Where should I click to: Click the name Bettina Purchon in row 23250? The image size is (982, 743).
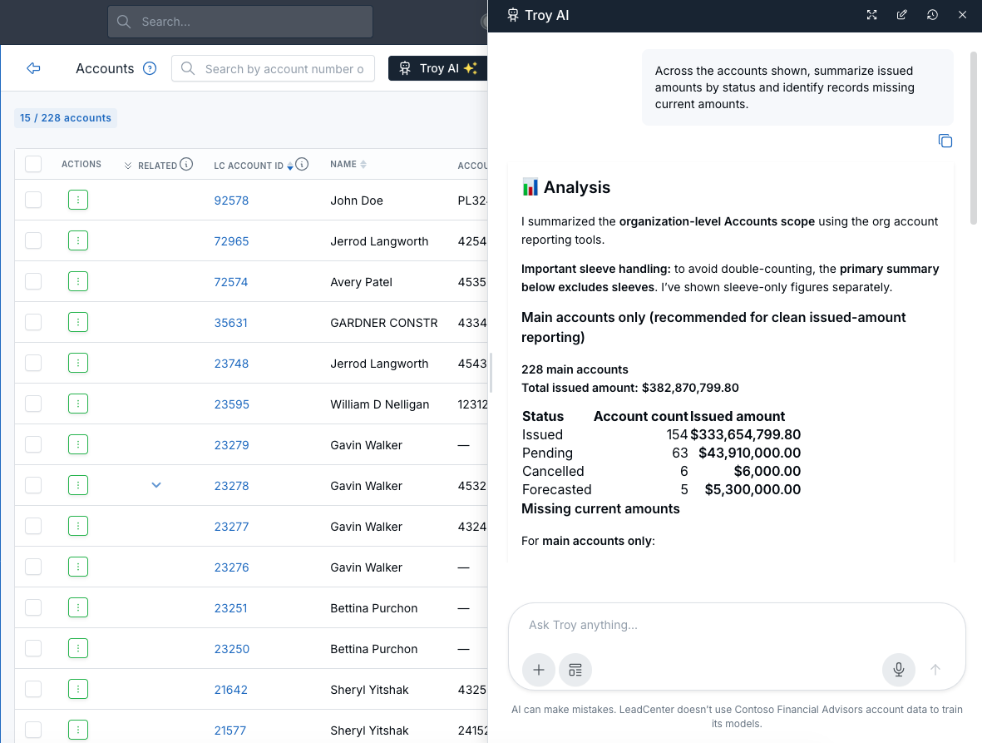point(374,649)
